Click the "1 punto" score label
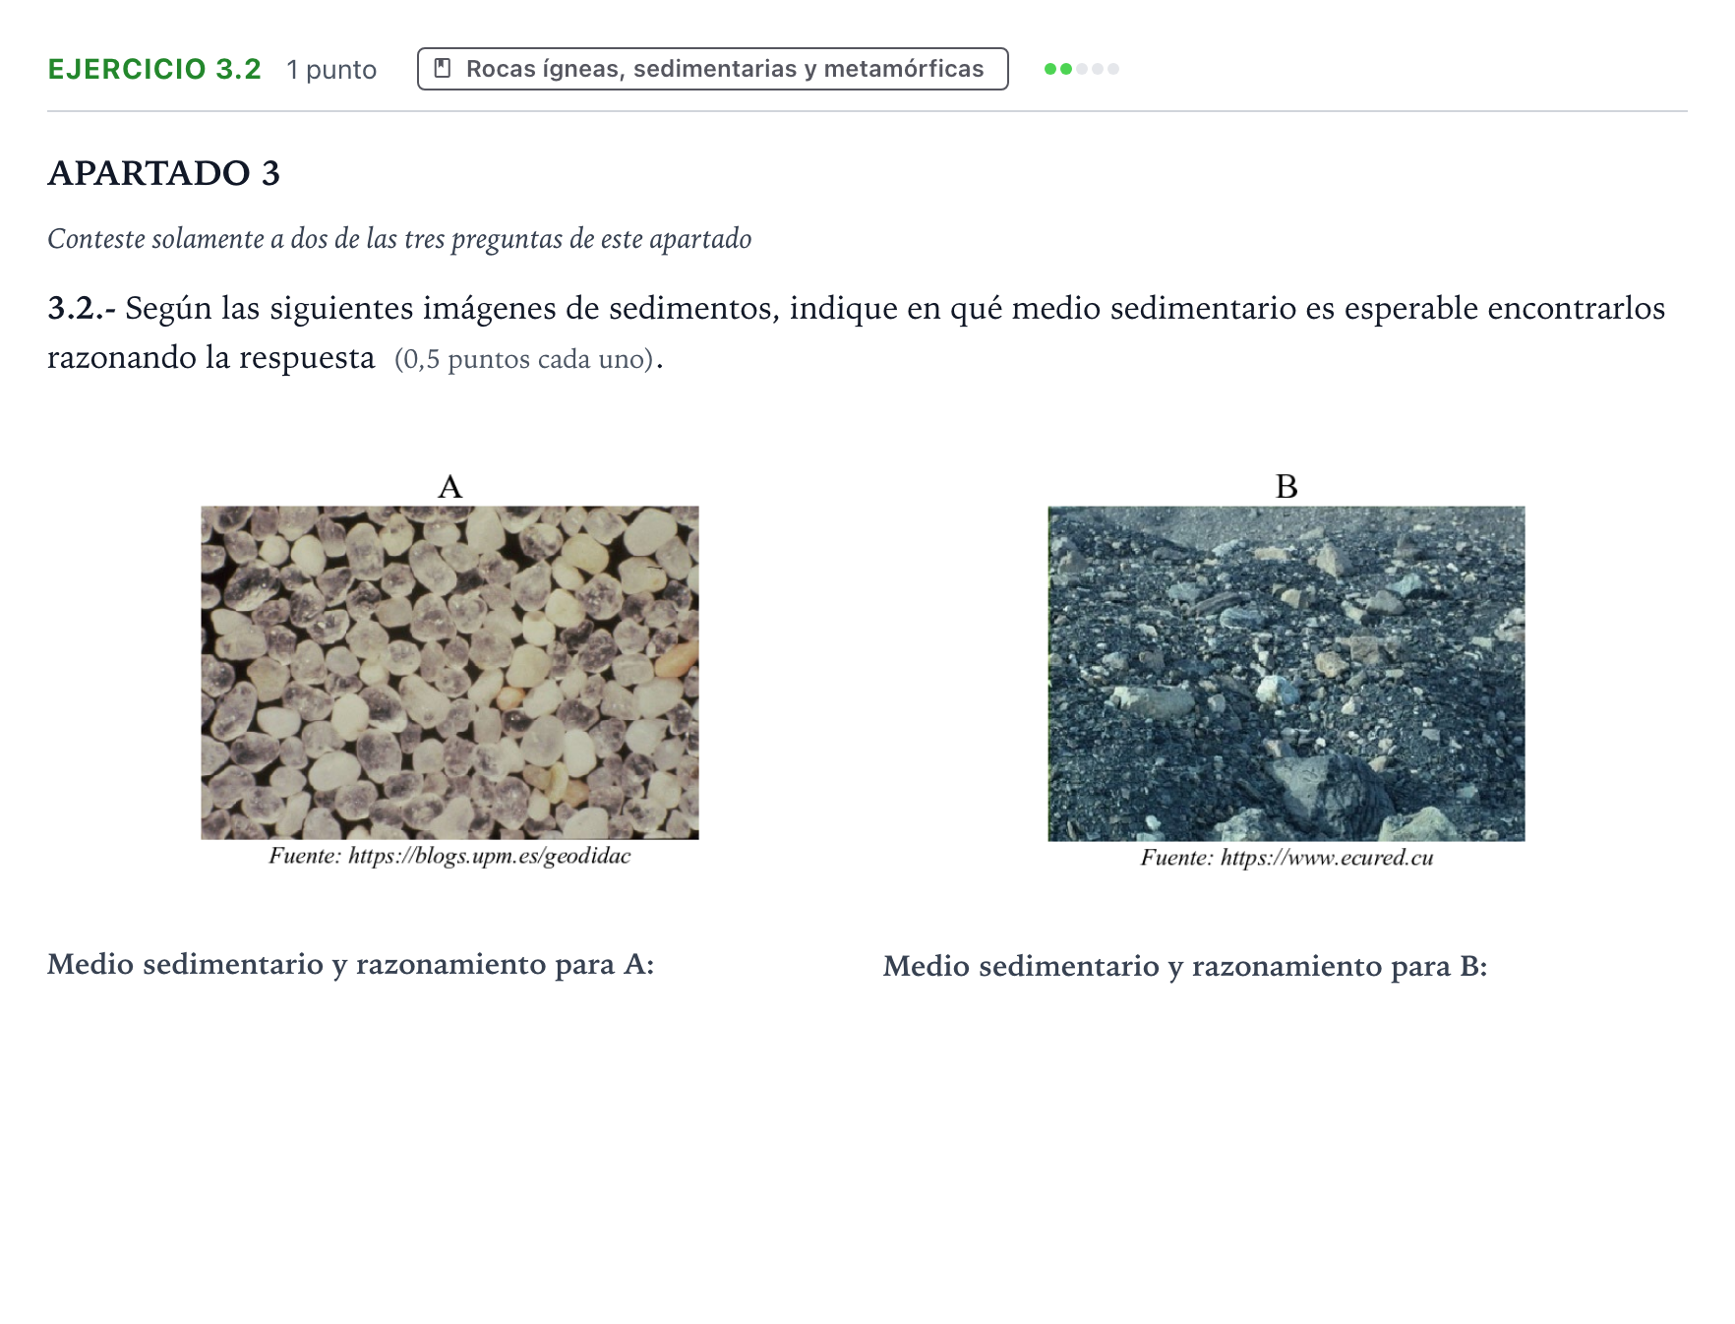This screenshot has width=1735, height=1324. (x=331, y=70)
